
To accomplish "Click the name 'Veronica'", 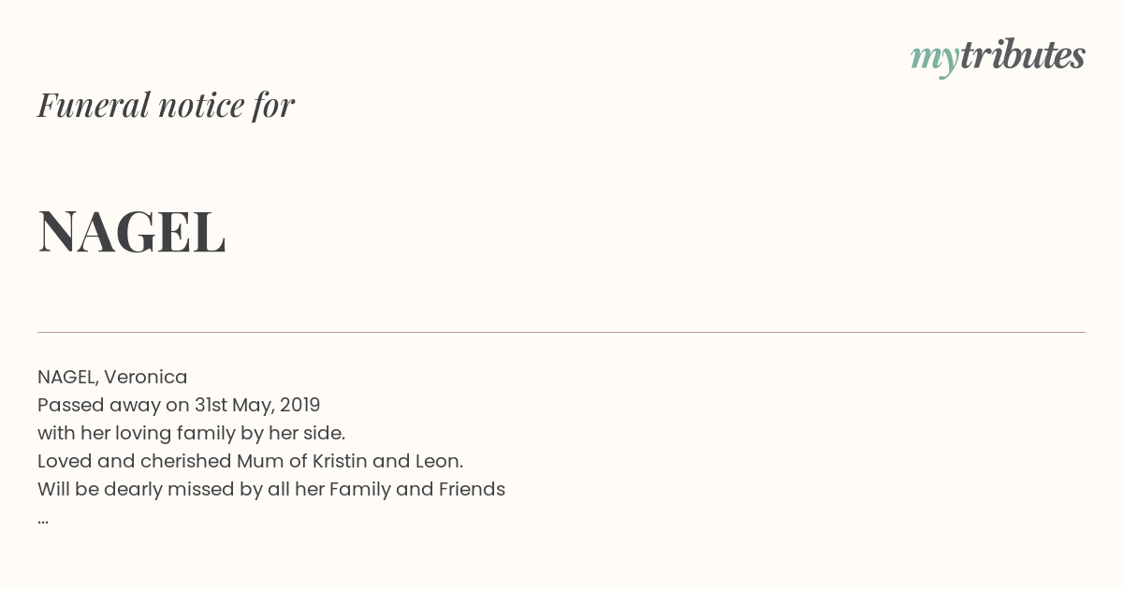I will (x=146, y=377).
